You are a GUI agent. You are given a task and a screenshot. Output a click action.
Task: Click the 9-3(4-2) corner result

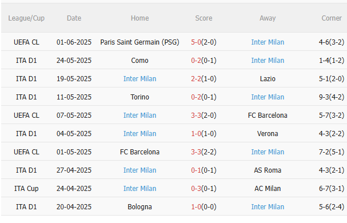tap(332, 97)
